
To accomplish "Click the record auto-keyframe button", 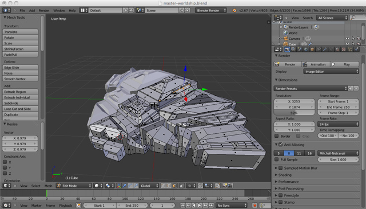I will click(x=254, y=205).
